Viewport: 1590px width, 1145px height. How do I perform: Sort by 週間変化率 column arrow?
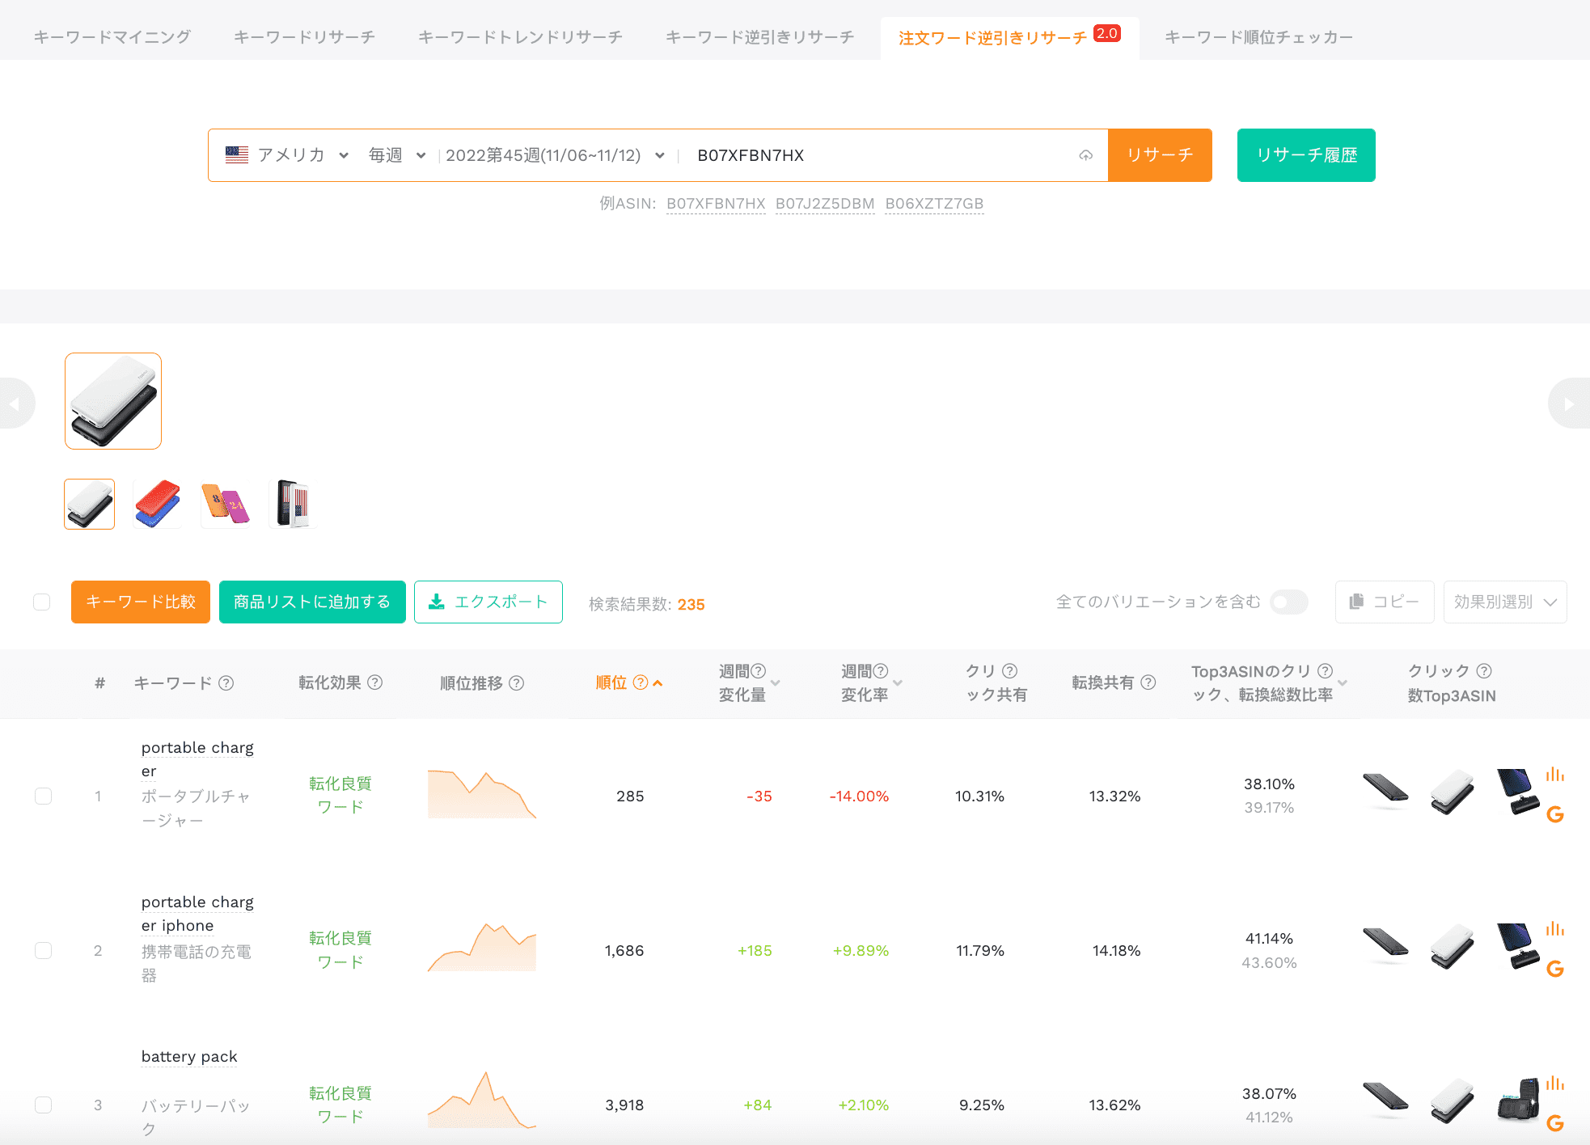(x=898, y=683)
